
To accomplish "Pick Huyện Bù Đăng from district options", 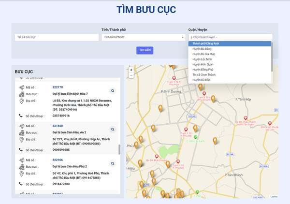I will pyautogui.click(x=230, y=49).
